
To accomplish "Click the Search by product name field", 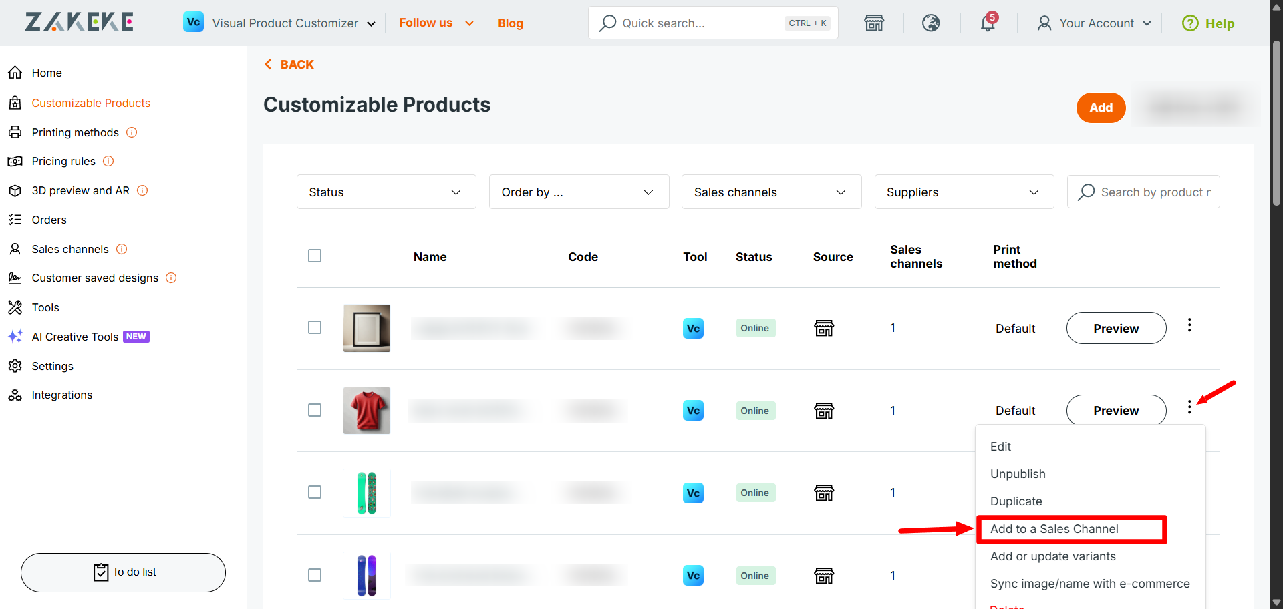I will (x=1143, y=192).
